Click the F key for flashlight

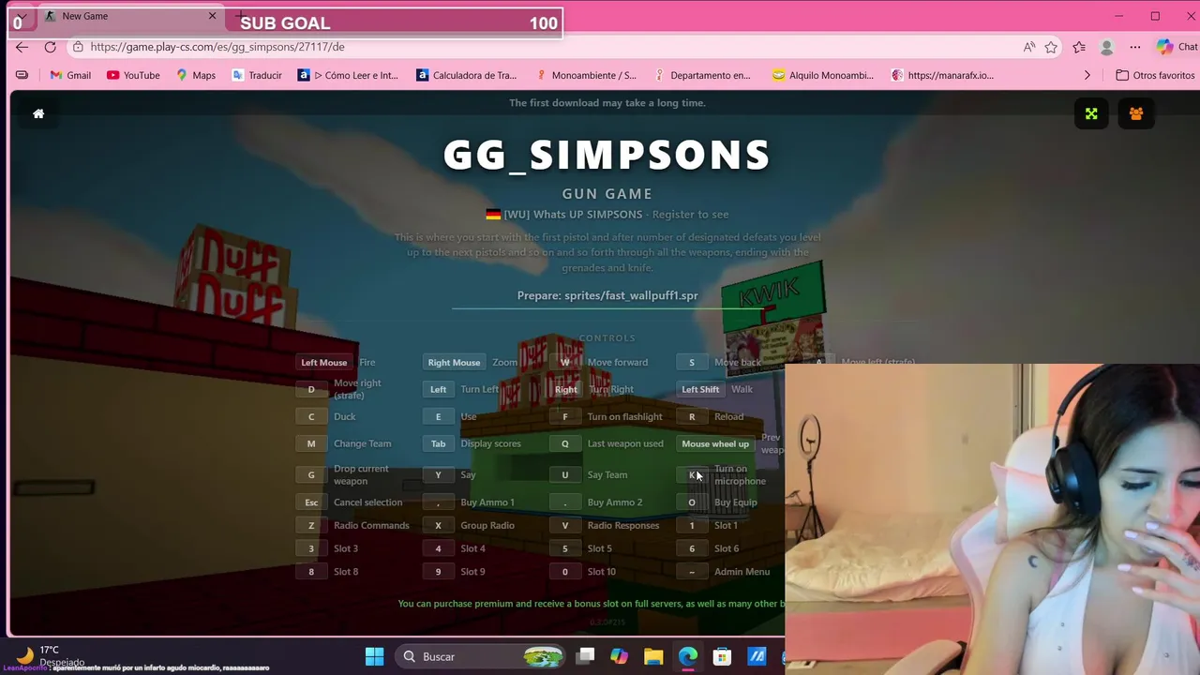coord(564,417)
